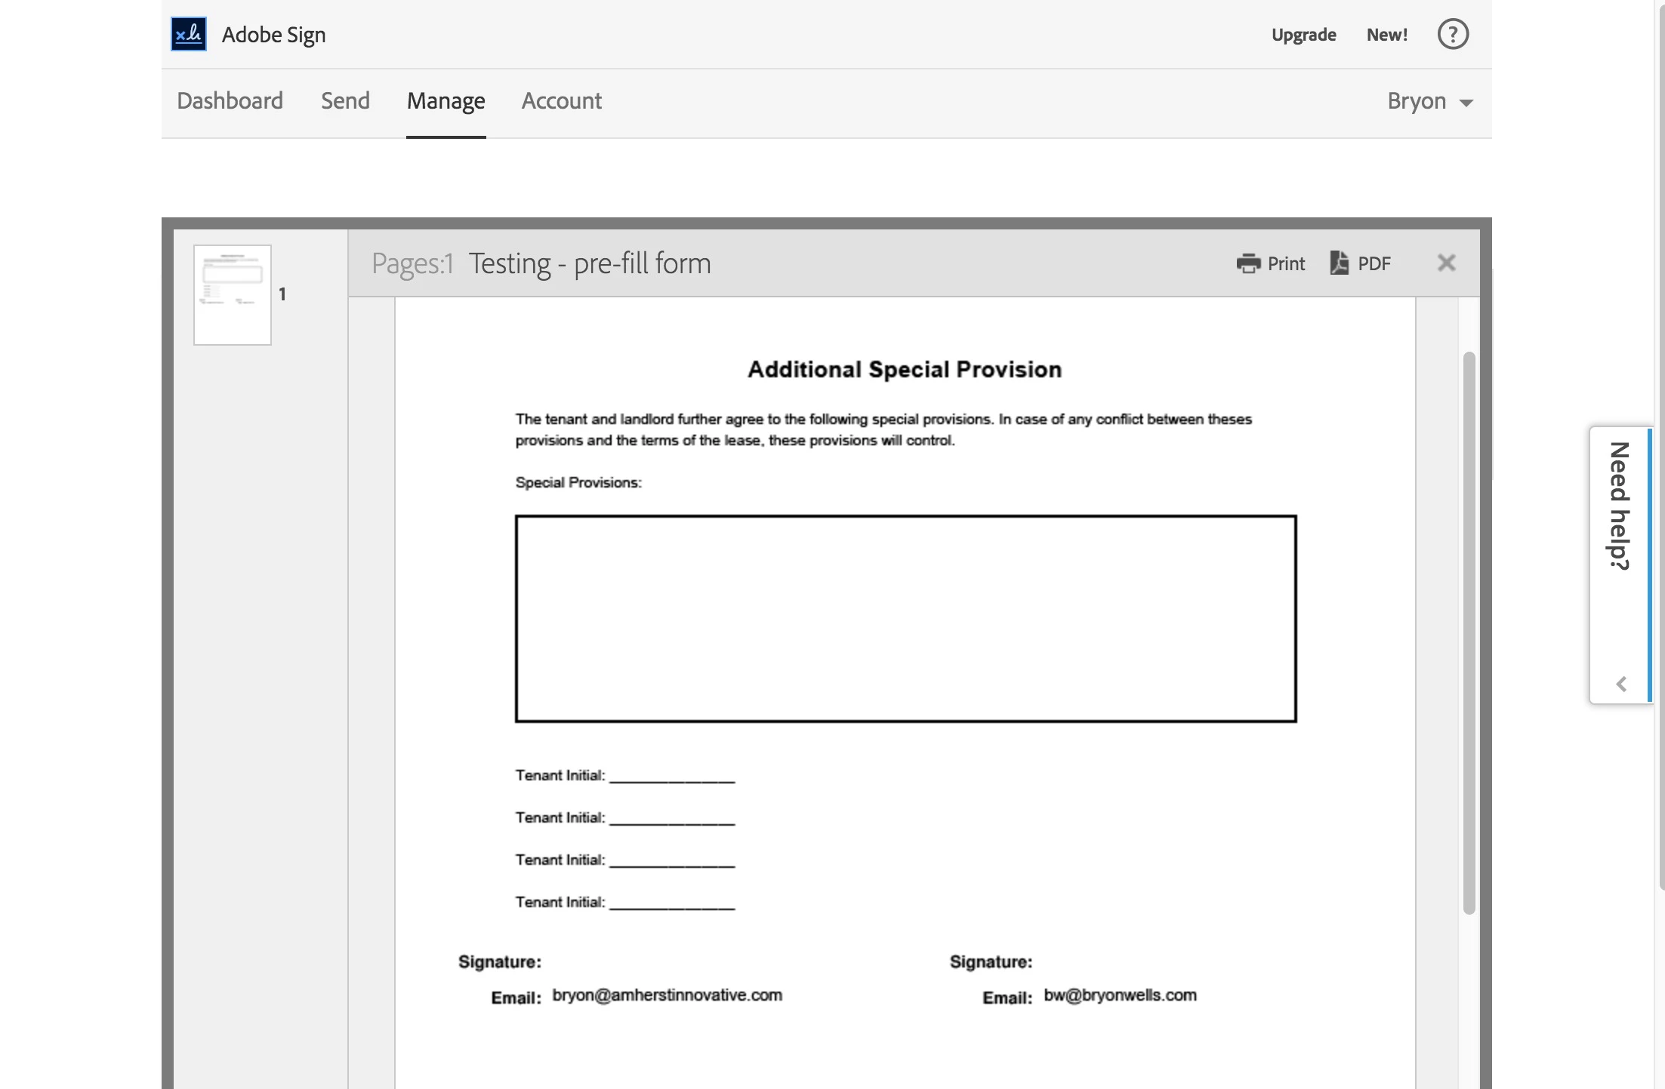Click the printer icon
This screenshot has height=1089, width=1665.
(1248, 263)
